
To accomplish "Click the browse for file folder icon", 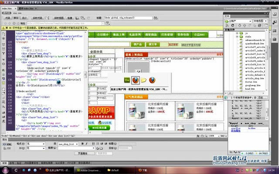I will [x=101, y=148].
